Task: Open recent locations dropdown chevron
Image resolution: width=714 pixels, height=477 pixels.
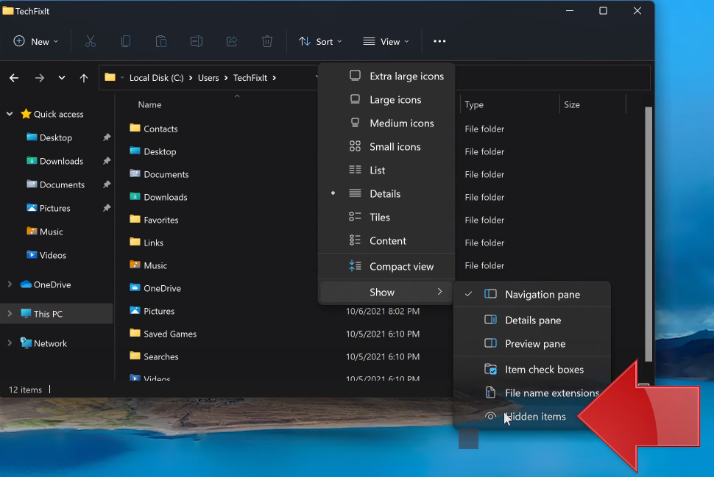Action: click(62, 78)
